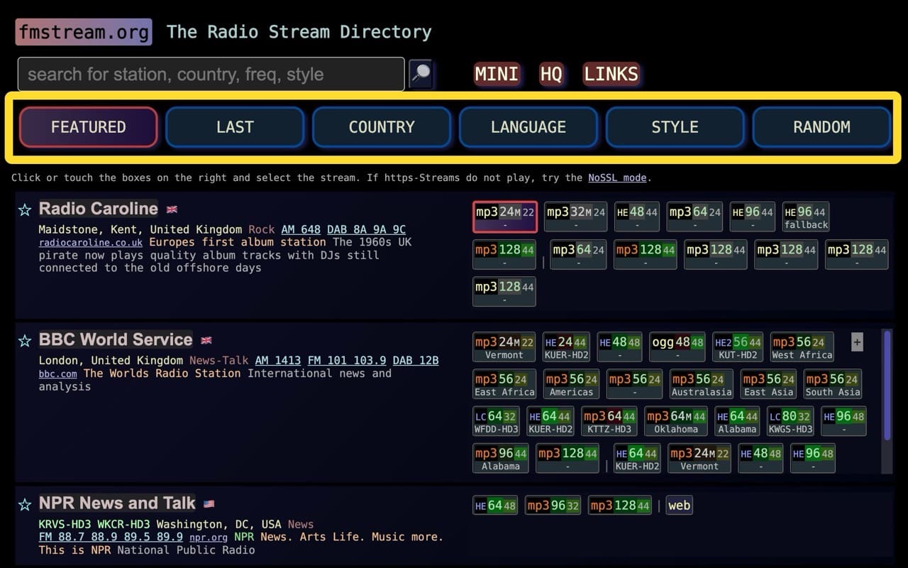Play BBC East Asia mp3 stream
The image size is (908, 568).
tap(768, 384)
